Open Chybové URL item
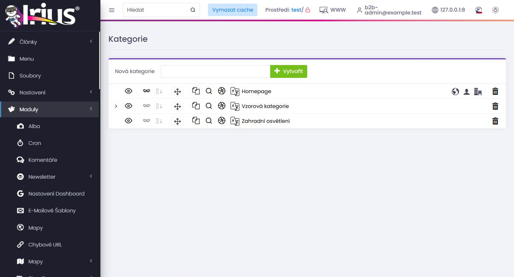 50,244
